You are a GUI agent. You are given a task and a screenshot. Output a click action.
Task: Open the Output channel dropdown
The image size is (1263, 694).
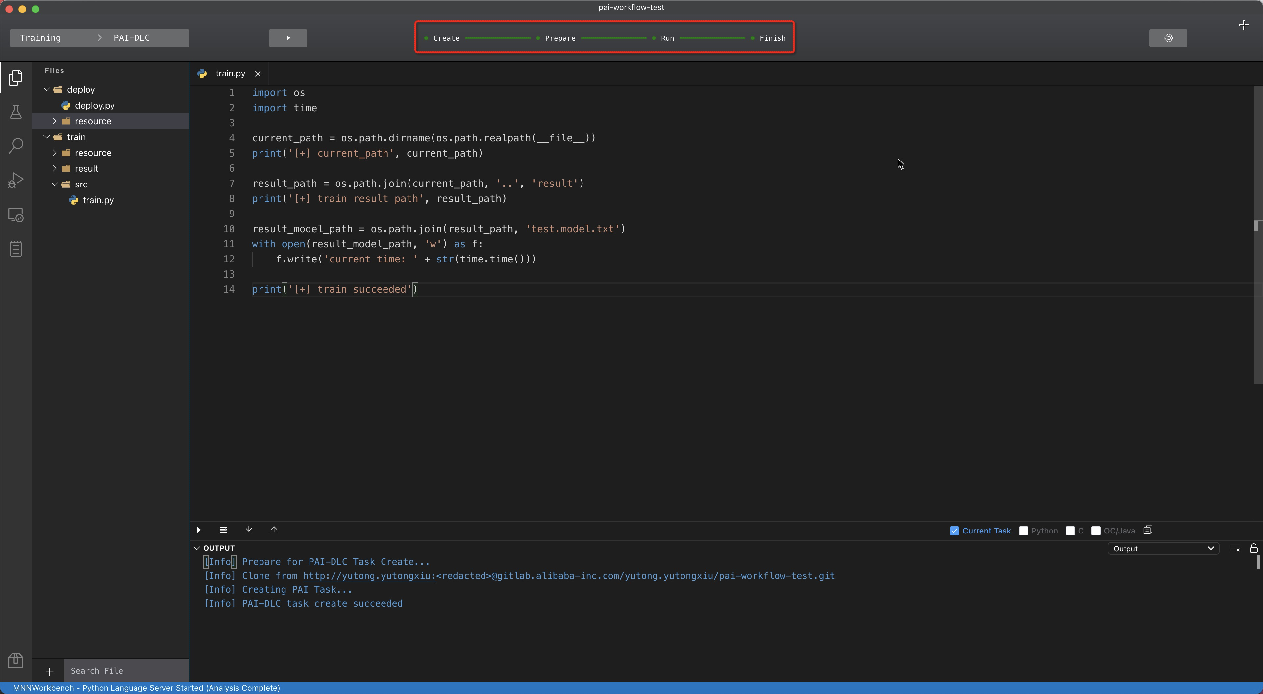[1163, 548]
